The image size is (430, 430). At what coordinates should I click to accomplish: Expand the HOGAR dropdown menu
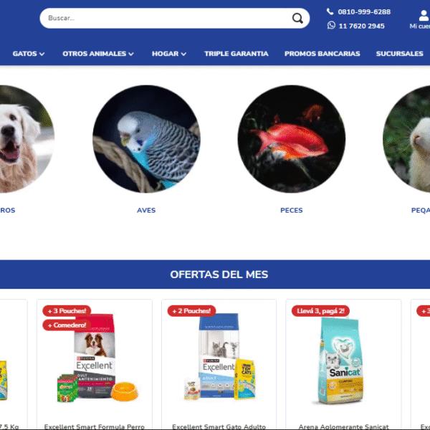click(x=169, y=54)
